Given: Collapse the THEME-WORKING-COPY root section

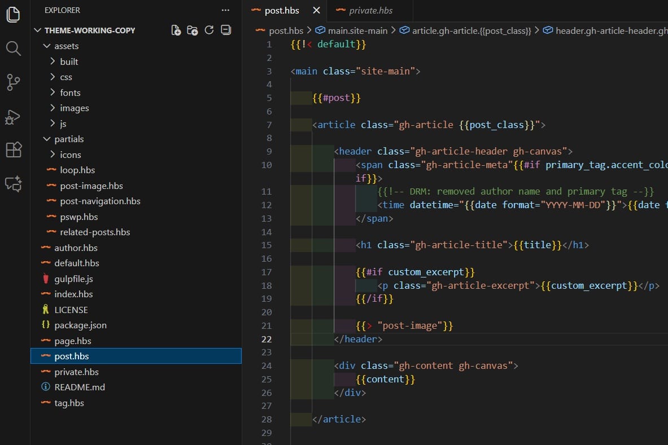Looking at the screenshot, I should [x=38, y=30].
